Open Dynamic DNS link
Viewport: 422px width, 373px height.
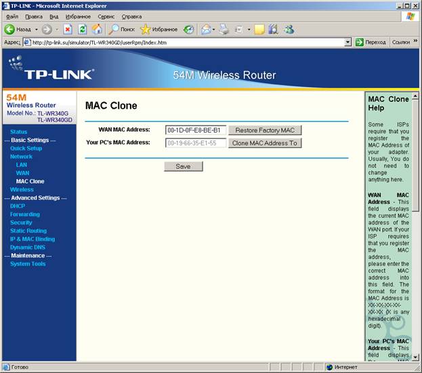pos(28,247)
